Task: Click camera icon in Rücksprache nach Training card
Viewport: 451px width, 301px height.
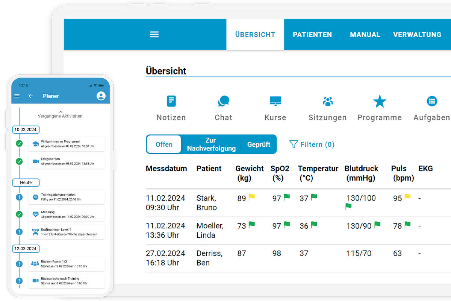Action: pyautogui.click(x=36, y=281)
